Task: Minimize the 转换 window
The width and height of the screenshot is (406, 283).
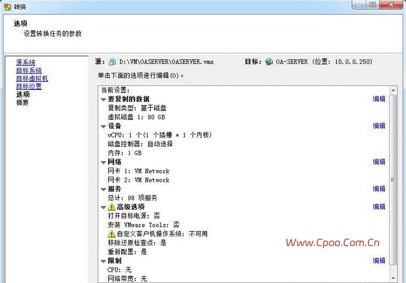Action: click(x=359, y=4)
